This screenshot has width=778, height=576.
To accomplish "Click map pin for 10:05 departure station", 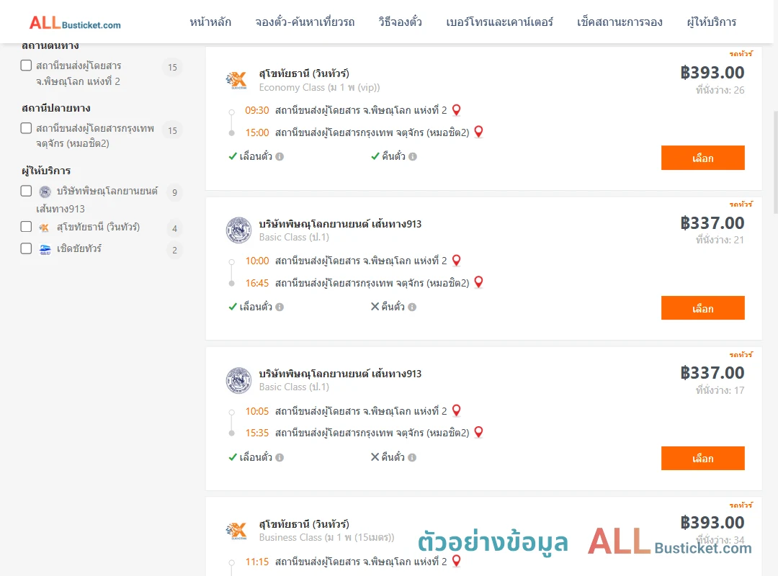I will coord(457,411).
